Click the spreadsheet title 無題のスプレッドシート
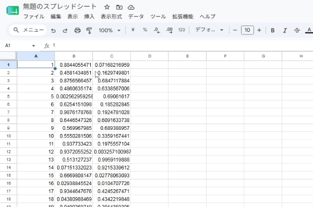The image size is (313, 207). point(59,7)
